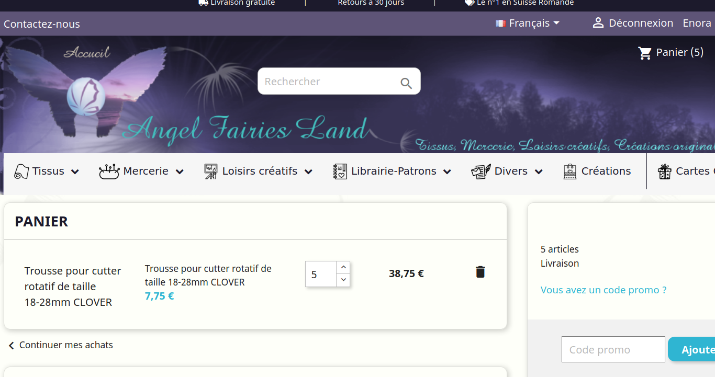Viewport: 715px width, 377px height.
Task: Click the 38,75 € total price
Action: [406, 273]
